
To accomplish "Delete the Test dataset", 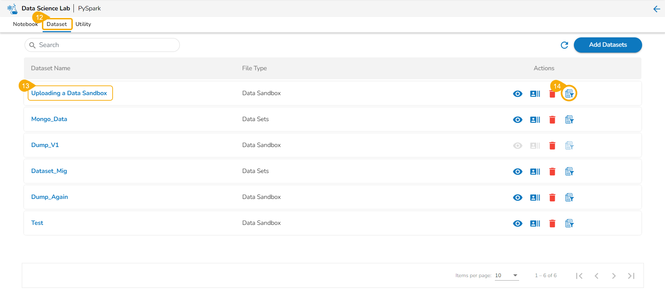I will 552,223.
